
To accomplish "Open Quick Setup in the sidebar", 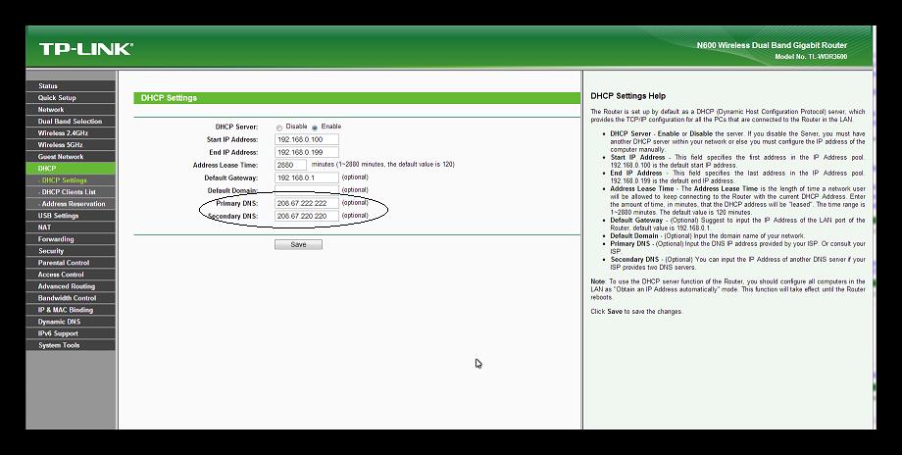I will 71,98.
